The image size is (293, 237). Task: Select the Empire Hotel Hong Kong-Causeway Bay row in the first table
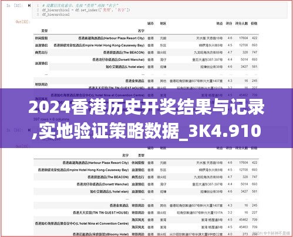(x=146, y=45)
